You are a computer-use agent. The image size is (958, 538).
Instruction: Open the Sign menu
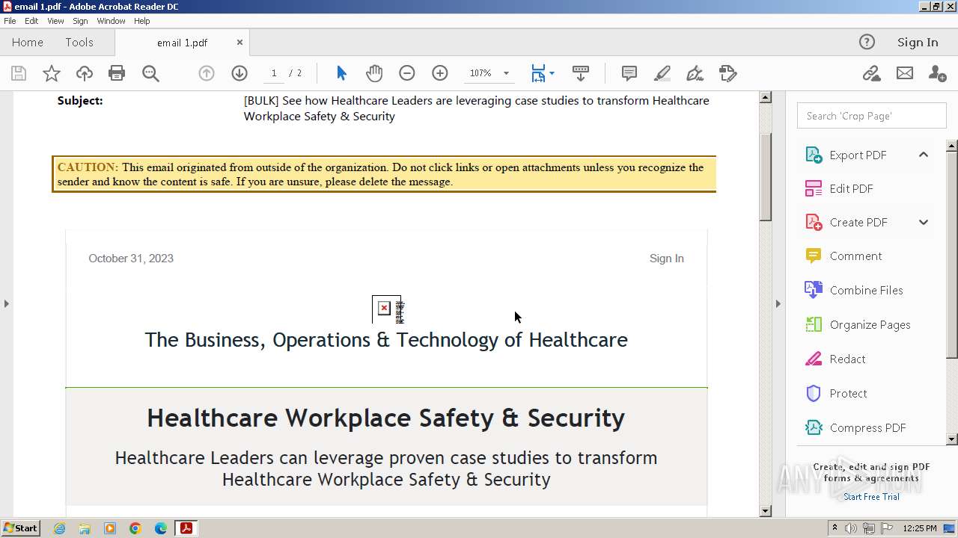pyautogui.click(x=80, y=21)
